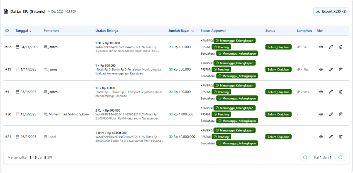
Task: Delete SPJ #1 using trash icon
Action: point(341,92)
